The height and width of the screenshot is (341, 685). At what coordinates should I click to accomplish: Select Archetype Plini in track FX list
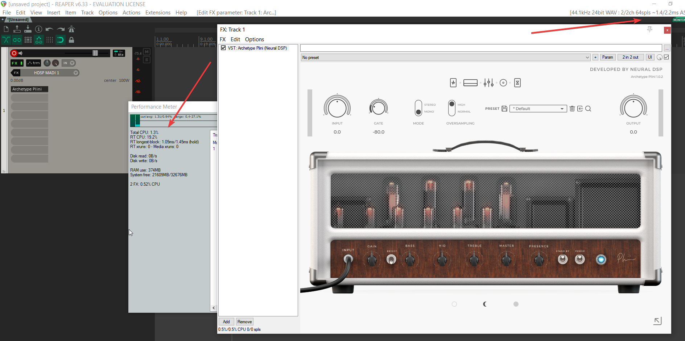coord(29,89)
